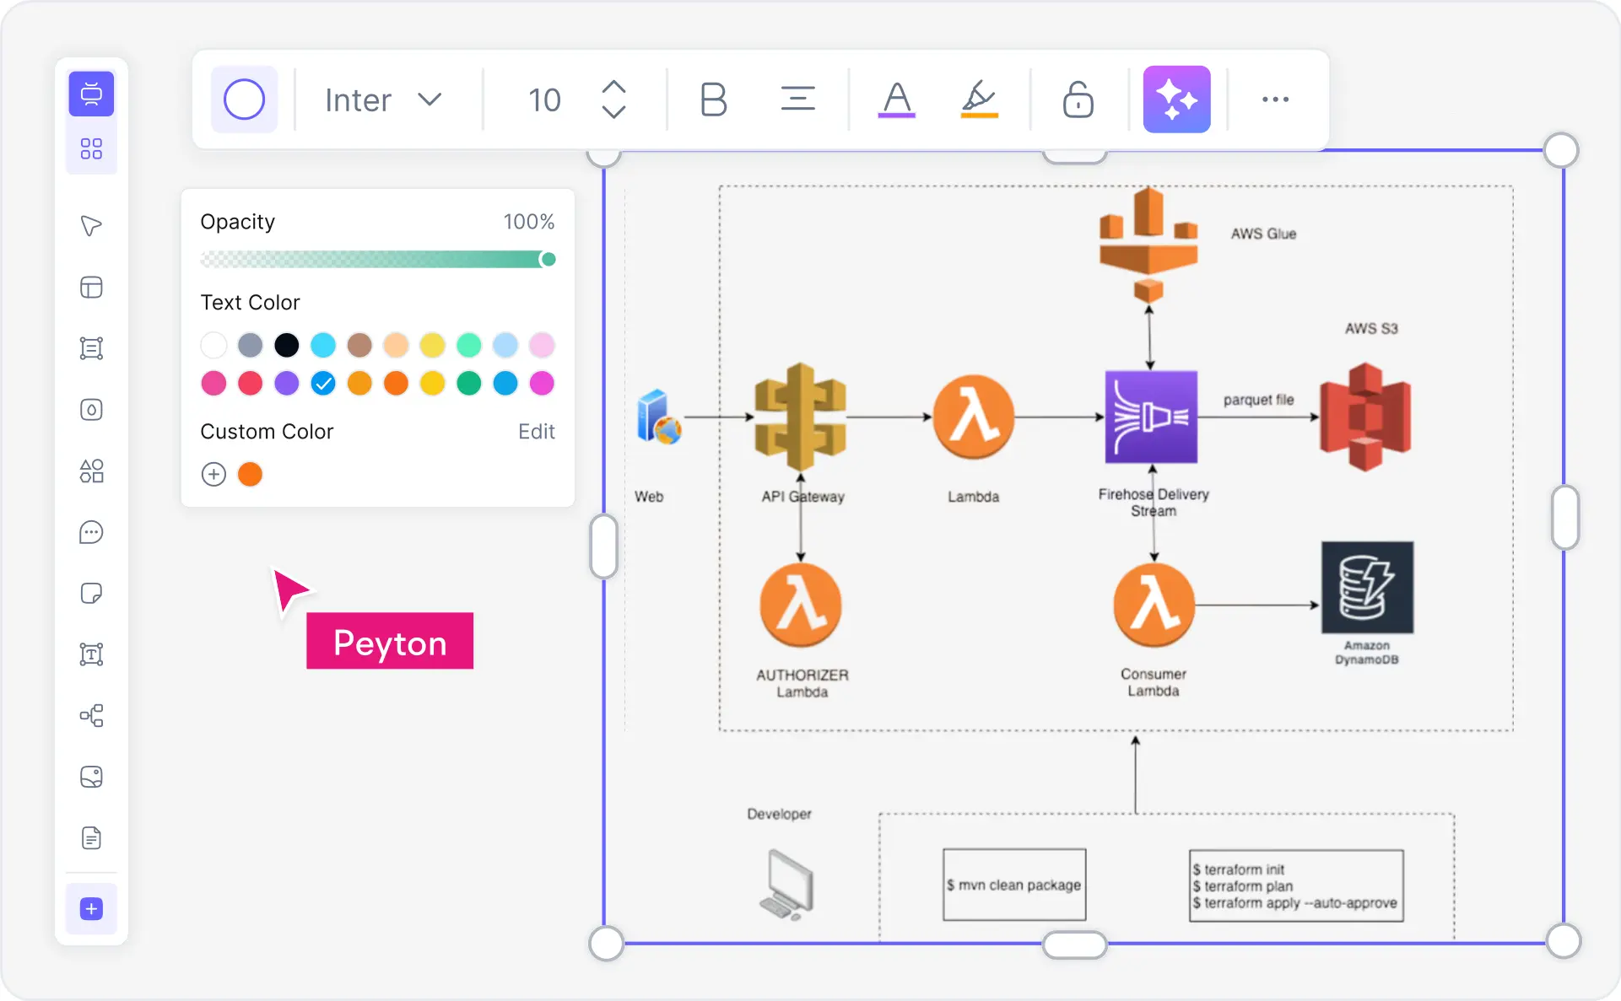Image resolution: width=1621 pixels, height=1001 pixels.
Task: Open the shapes tool in sidebar
Action: click(91, 471)
